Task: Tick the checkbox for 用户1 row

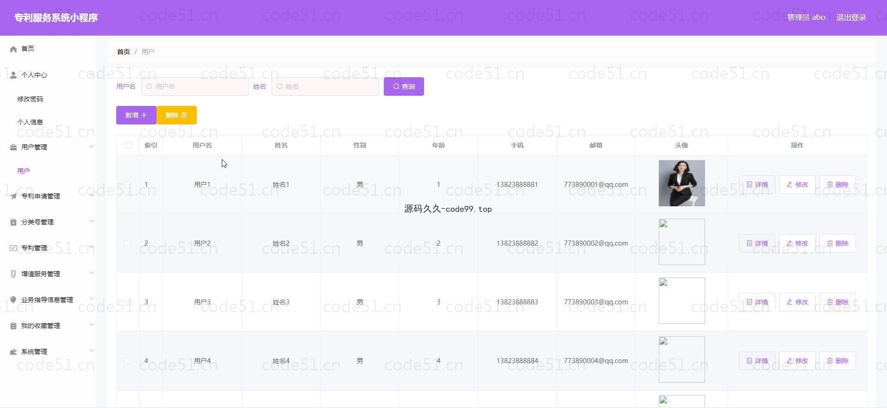Action: tap(127, 185)
